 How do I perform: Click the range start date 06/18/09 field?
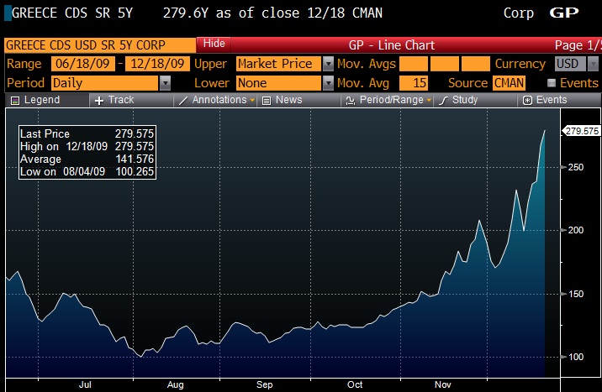tap(82, 64)
